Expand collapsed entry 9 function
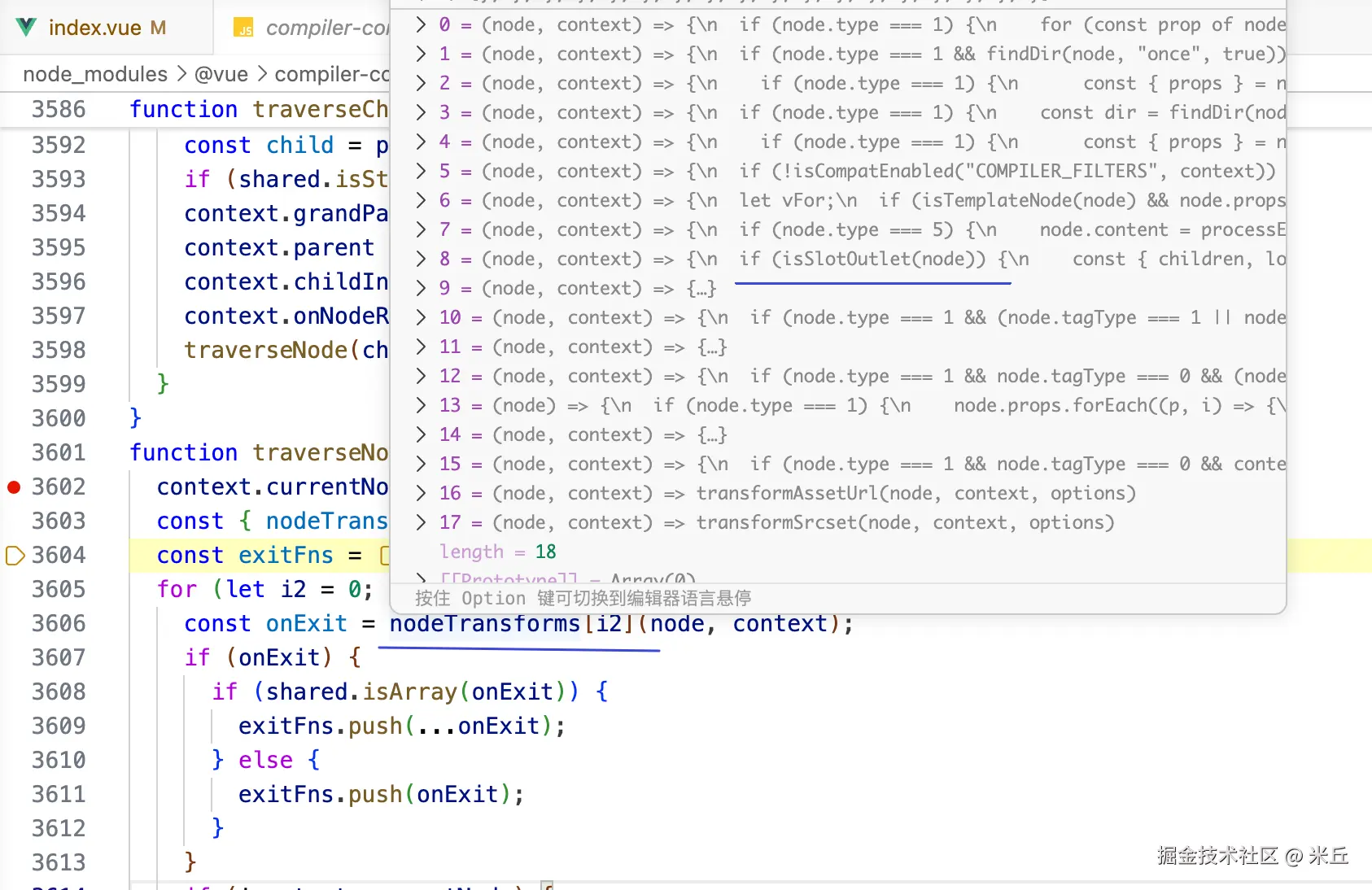Image resolution: width=1372 pixels, height=890 pixels. 421,288
